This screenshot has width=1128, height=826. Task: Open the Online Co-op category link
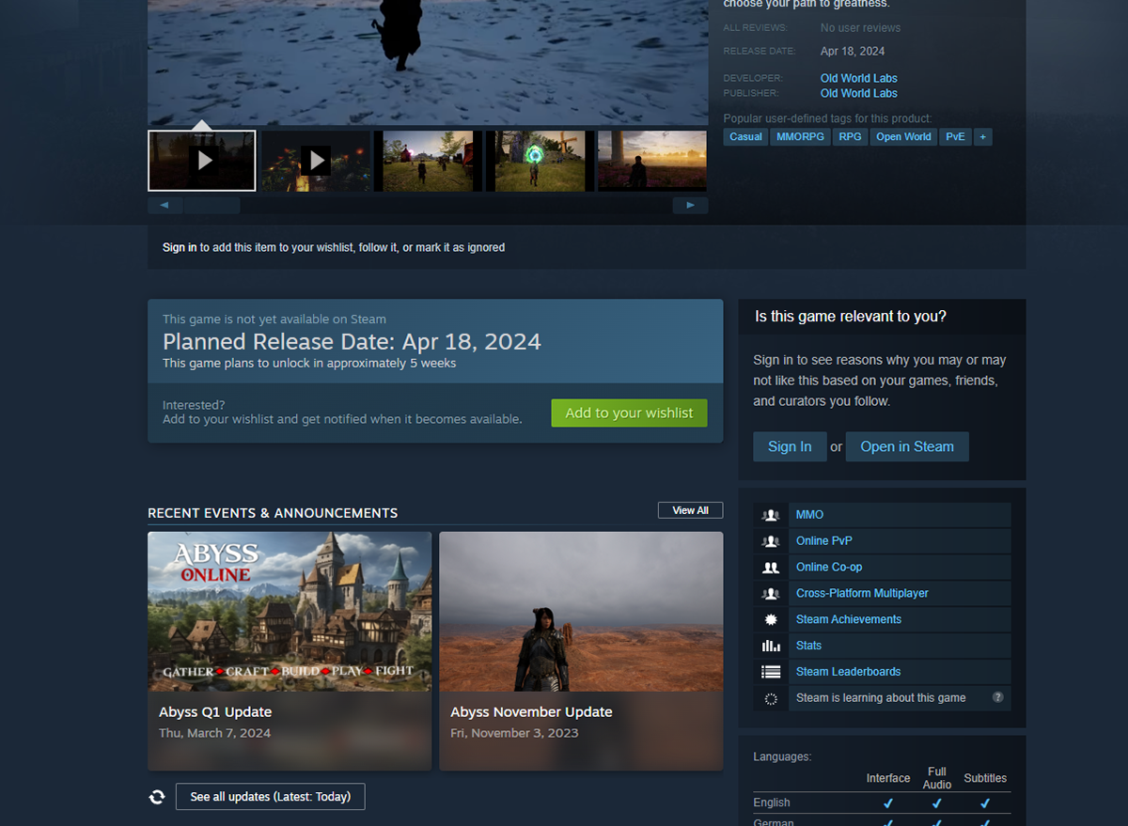click(829, 568)
